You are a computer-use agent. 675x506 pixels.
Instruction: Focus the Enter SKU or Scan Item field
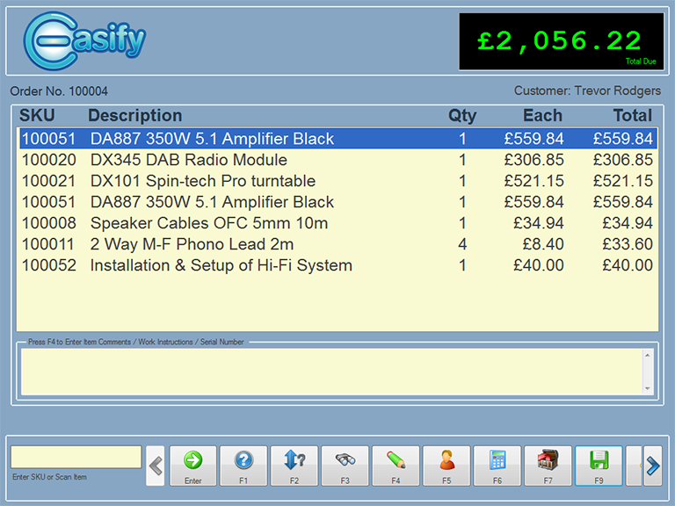pos(76,457)
